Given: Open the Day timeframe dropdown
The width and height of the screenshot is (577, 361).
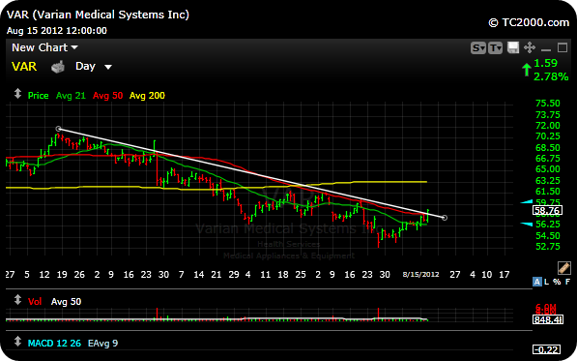Looking at the screenshot, I should point(94,67).
